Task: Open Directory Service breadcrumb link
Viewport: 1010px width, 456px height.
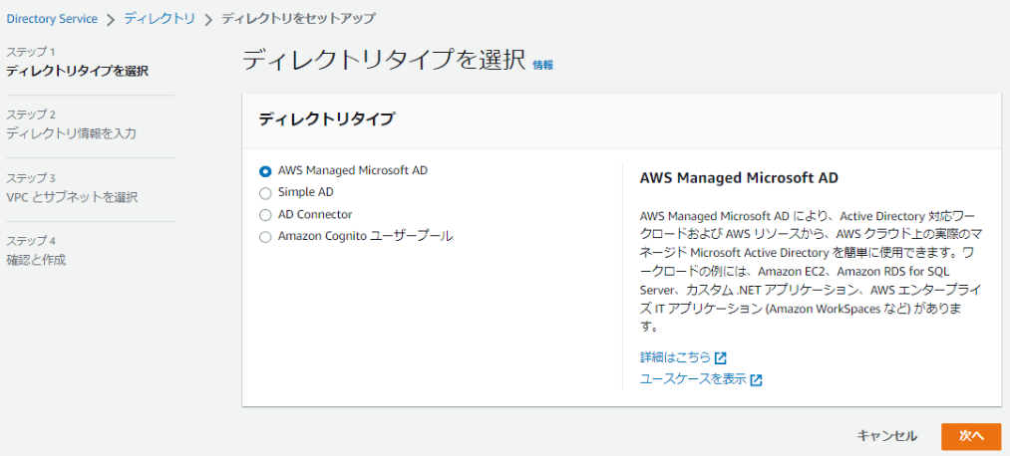Action: pos(52,19)
